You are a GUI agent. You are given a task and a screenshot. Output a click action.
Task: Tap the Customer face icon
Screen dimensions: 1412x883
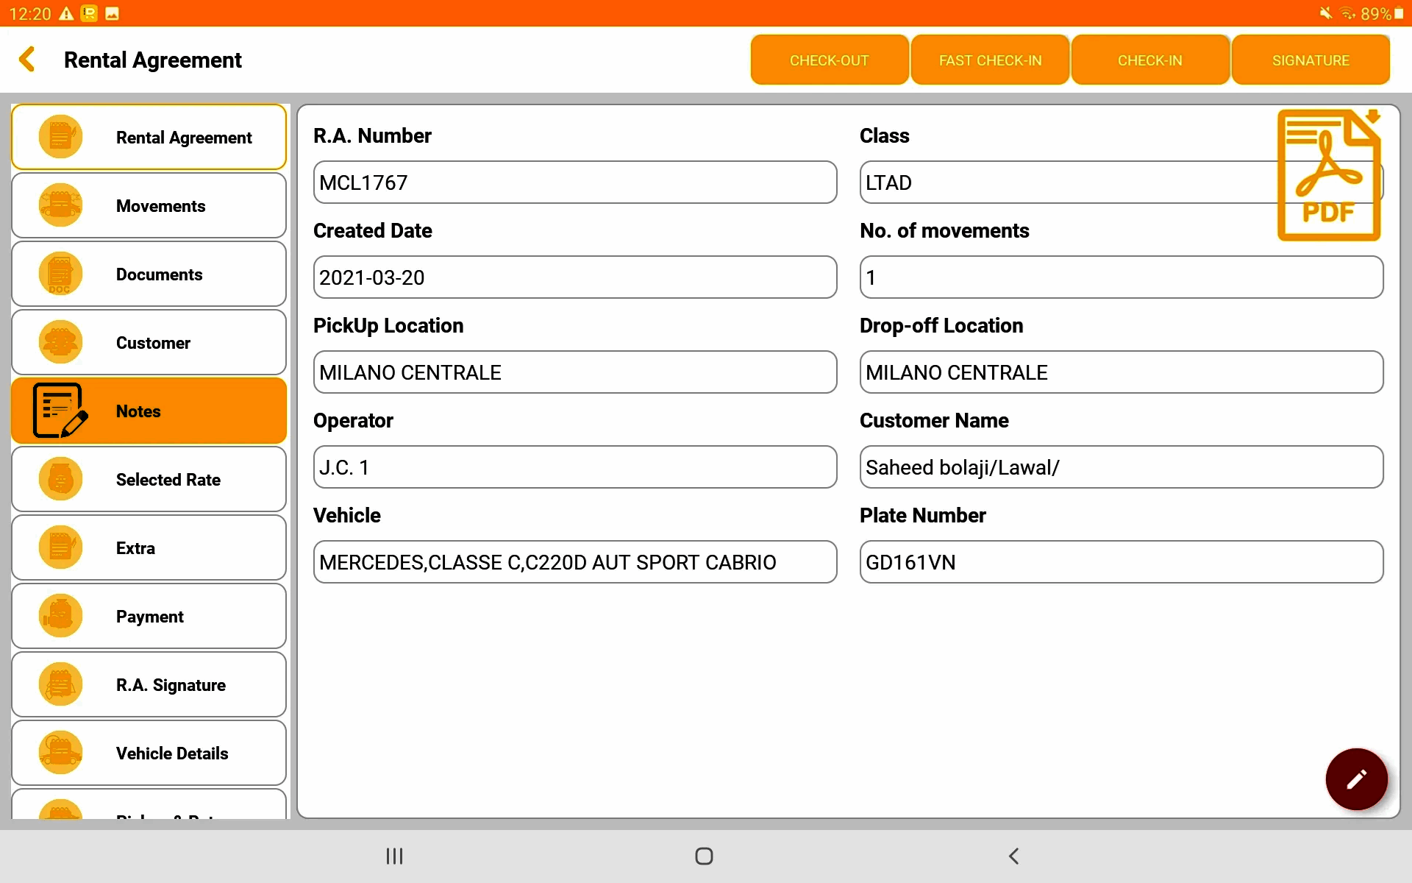[60, 342]
